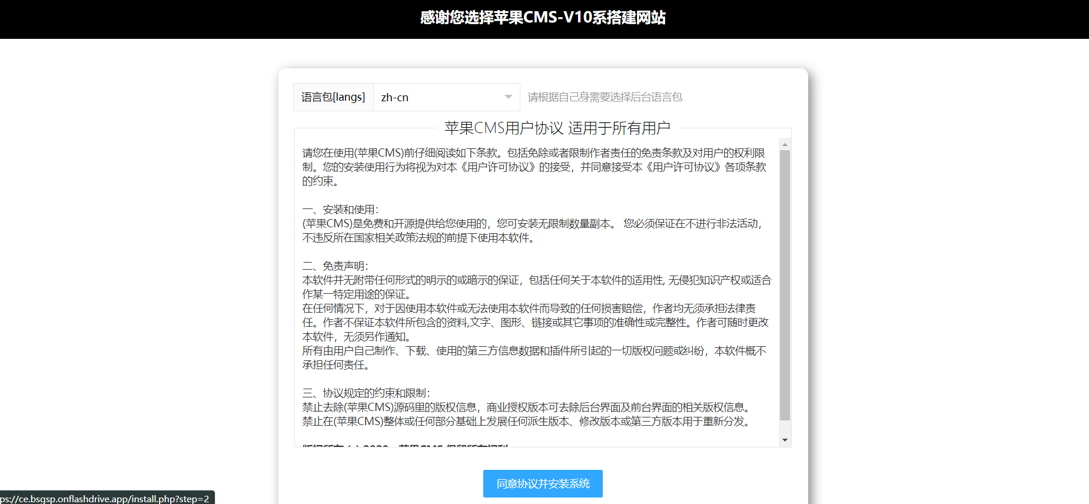
Task: Click the dropdown arrow in the language selector
Action: tap(509, 97)
